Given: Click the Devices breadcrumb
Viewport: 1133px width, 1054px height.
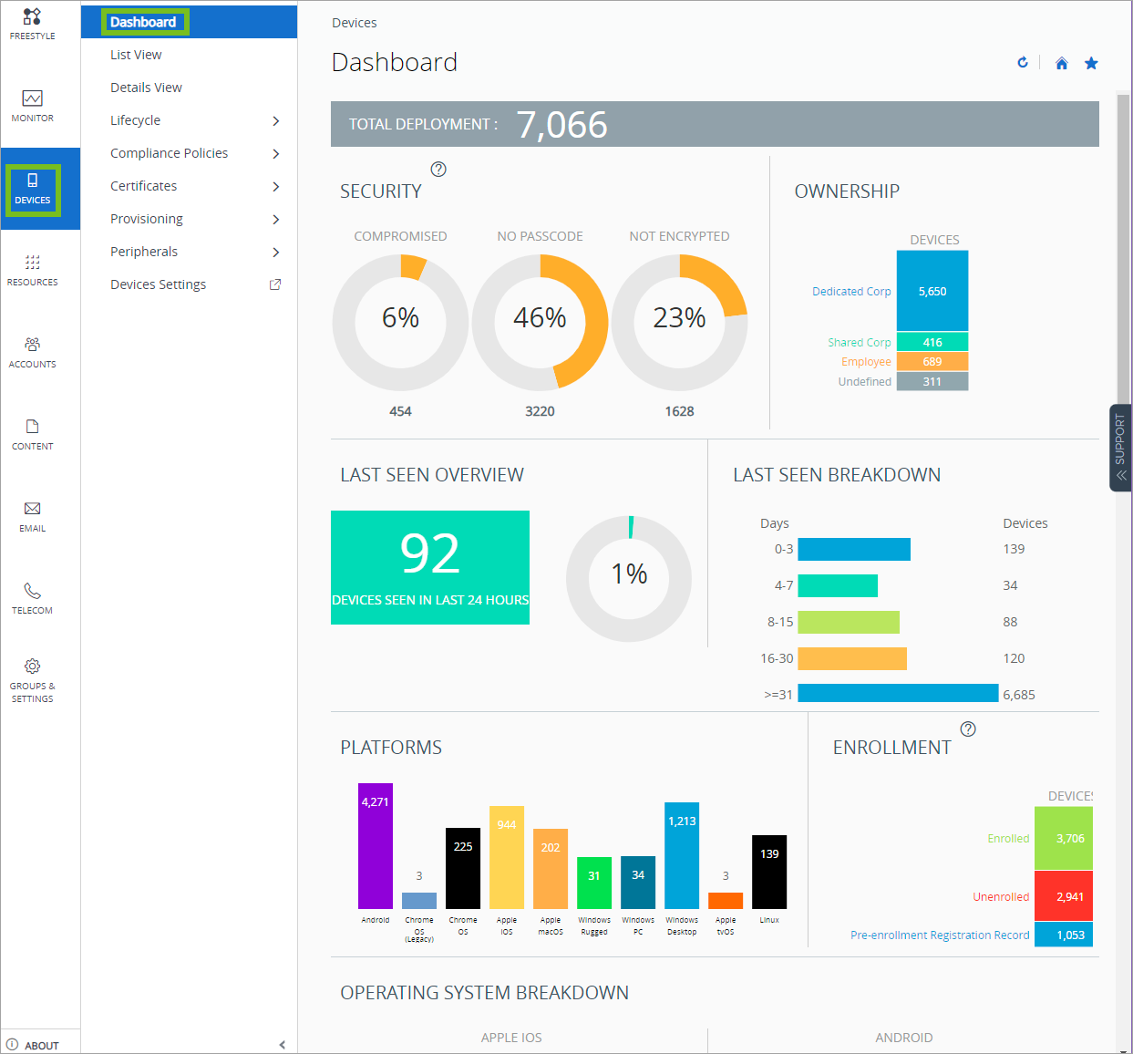Looking at the screenshot, I should (x=355, y=23).
